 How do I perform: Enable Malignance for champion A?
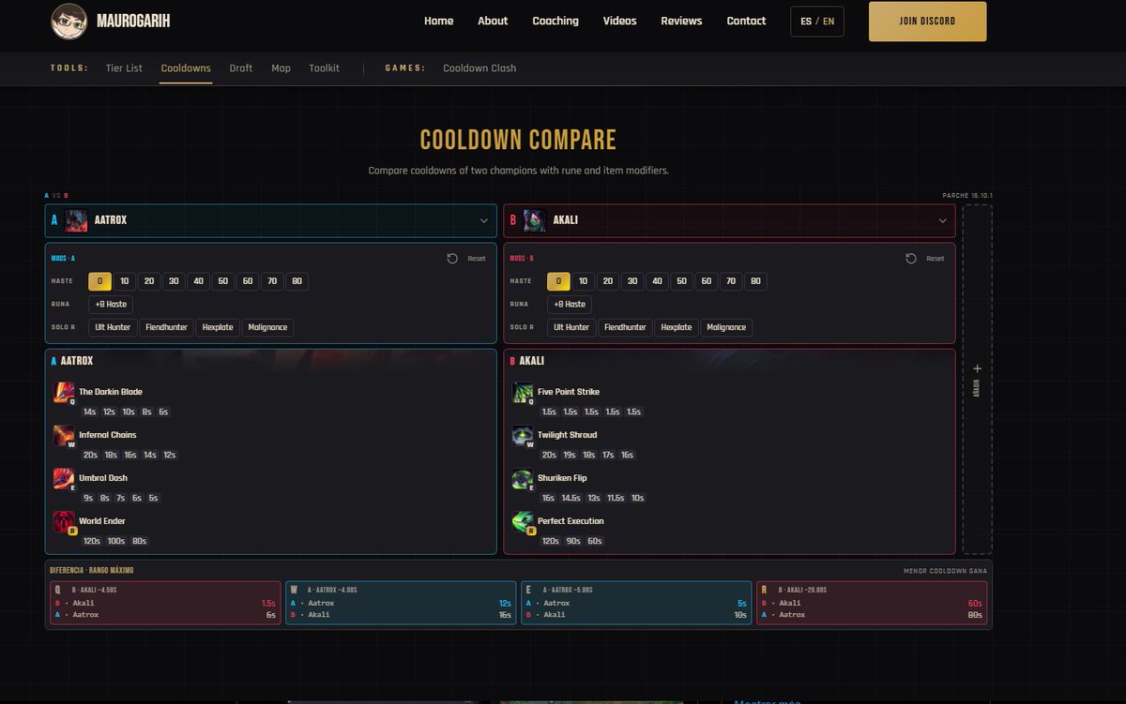267,327
